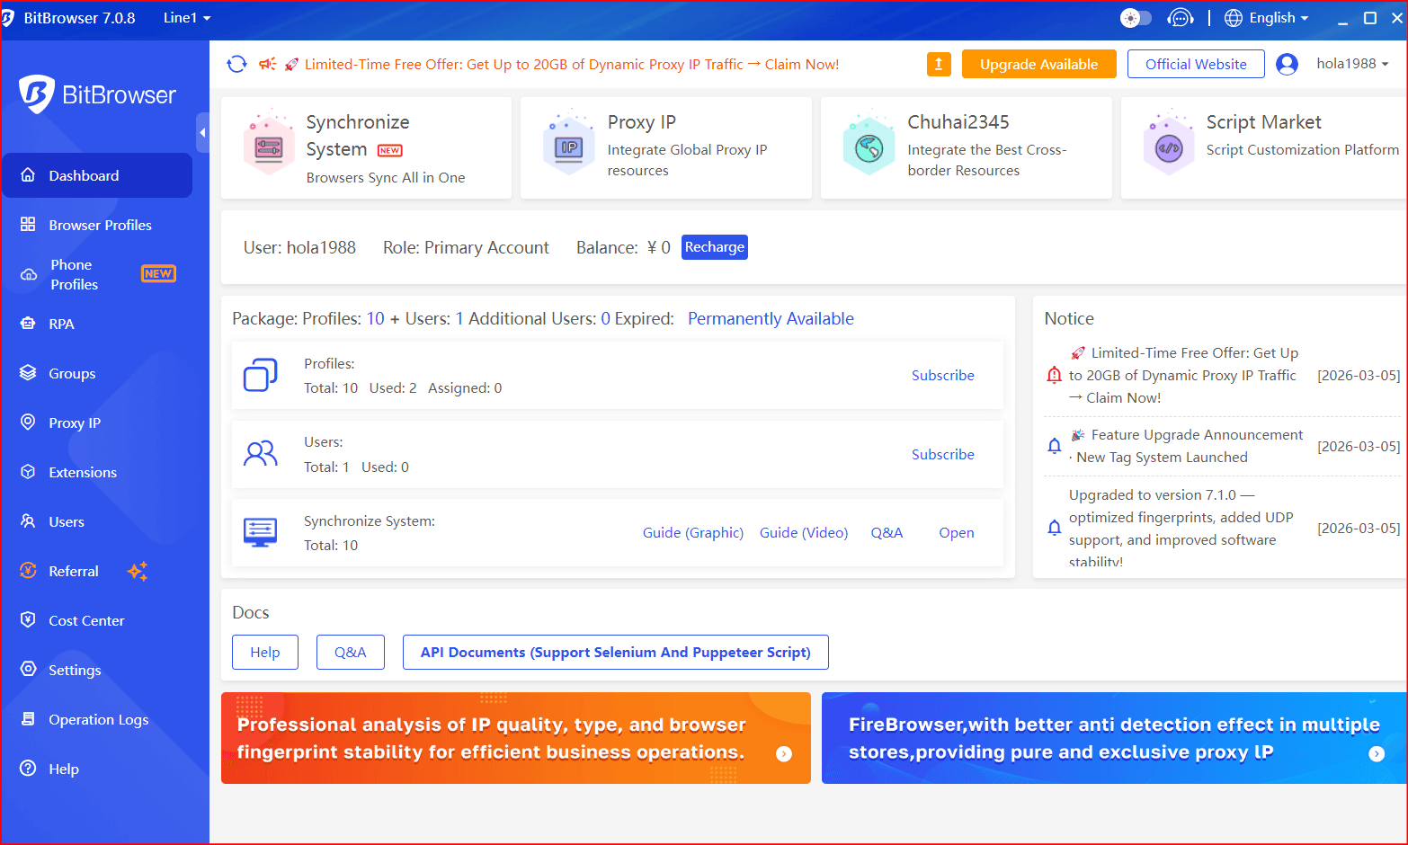Click the refresh icon in the top bar

236,64
